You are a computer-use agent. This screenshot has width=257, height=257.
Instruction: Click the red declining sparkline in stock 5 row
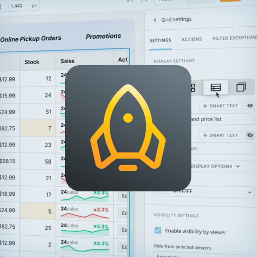(85, 216)
